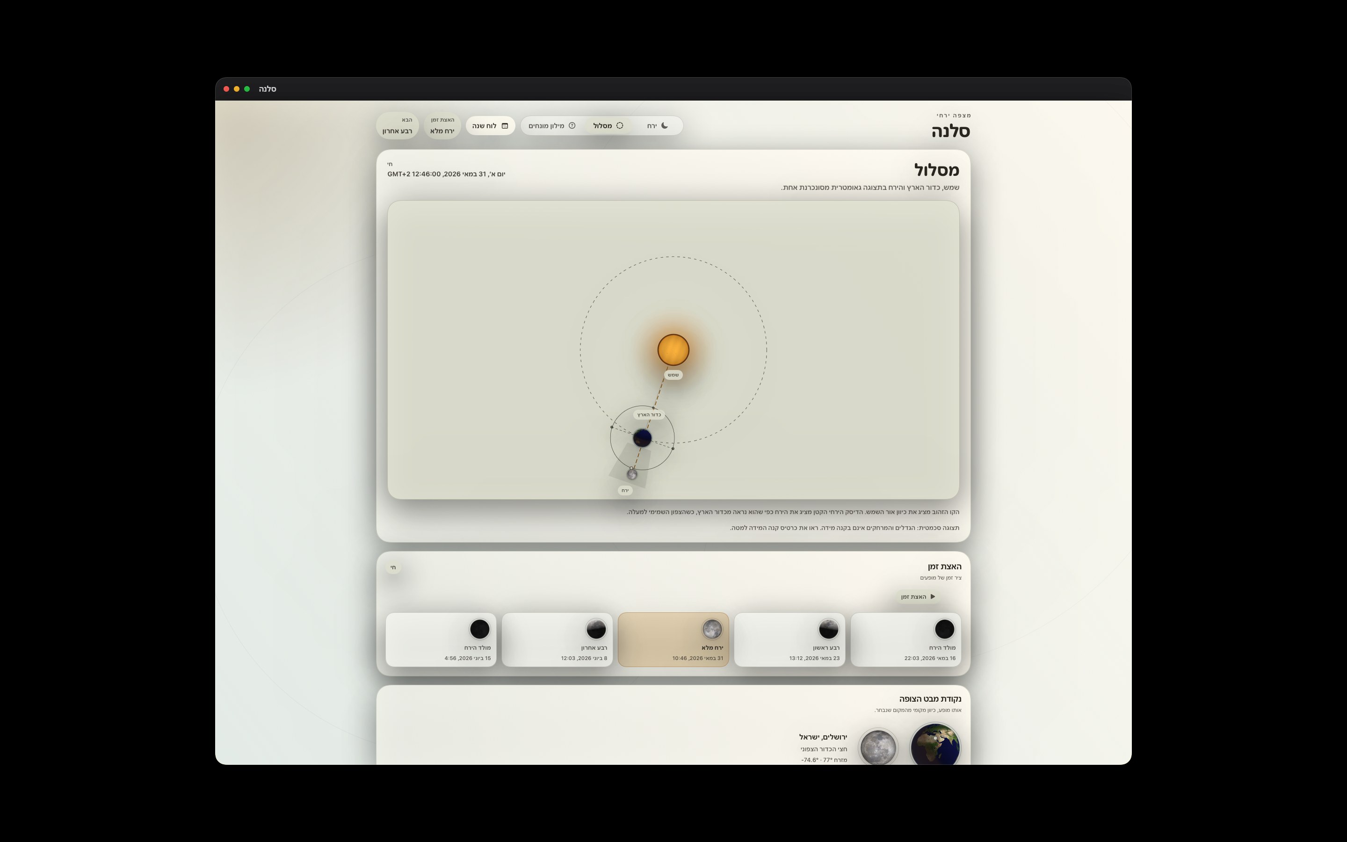The height and width of the screenshot is (842, 1347).
Task: Click the שמש label in diagram
Action: coord(673,375)
